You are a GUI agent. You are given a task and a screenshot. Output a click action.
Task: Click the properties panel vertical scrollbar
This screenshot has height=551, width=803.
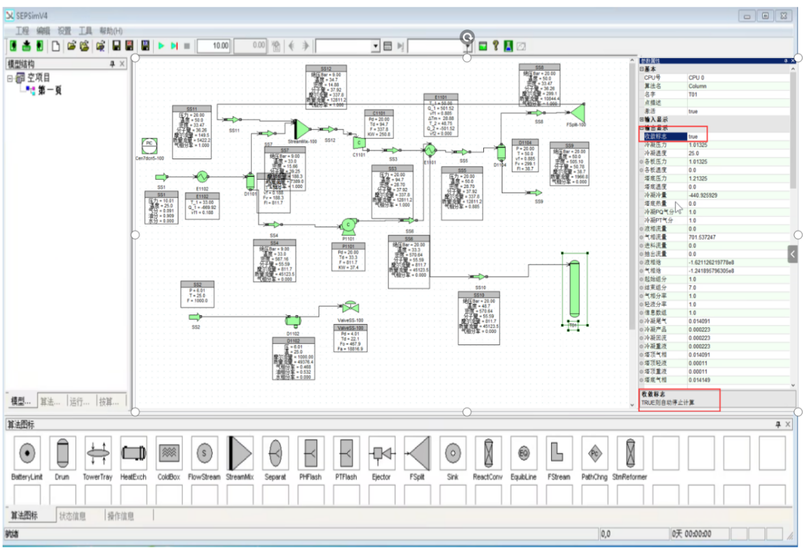794,205
